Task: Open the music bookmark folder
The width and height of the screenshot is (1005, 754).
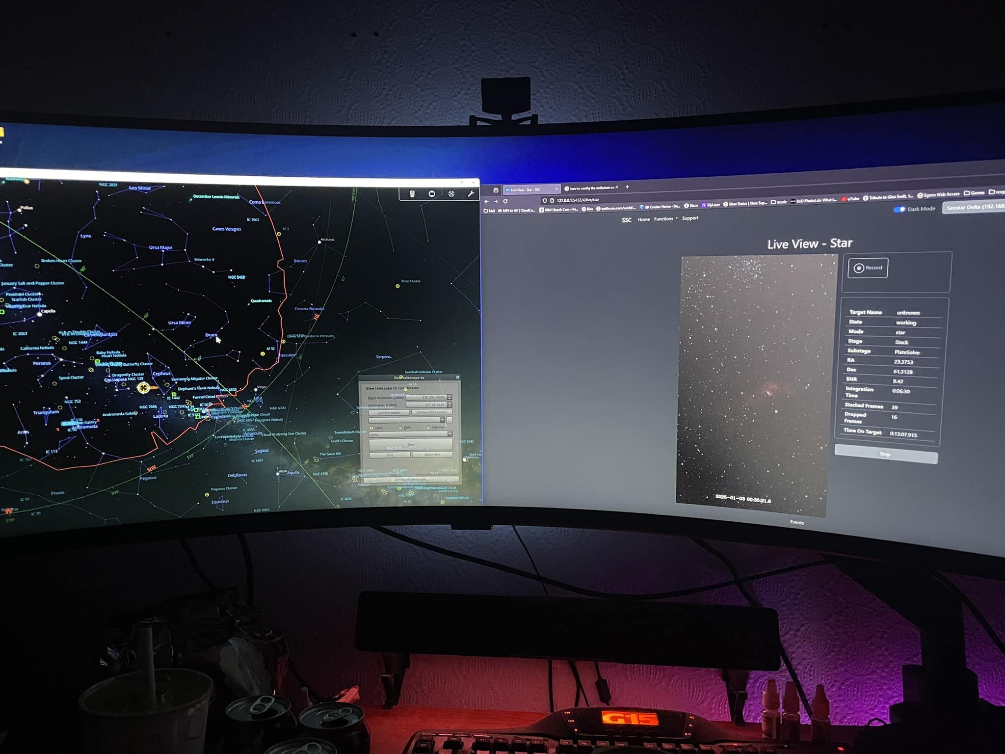Action: point(779,202)
